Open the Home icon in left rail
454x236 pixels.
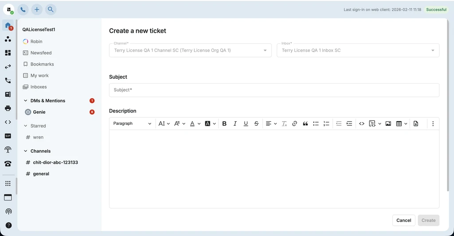pyautogui.click(x=8, y=25)
